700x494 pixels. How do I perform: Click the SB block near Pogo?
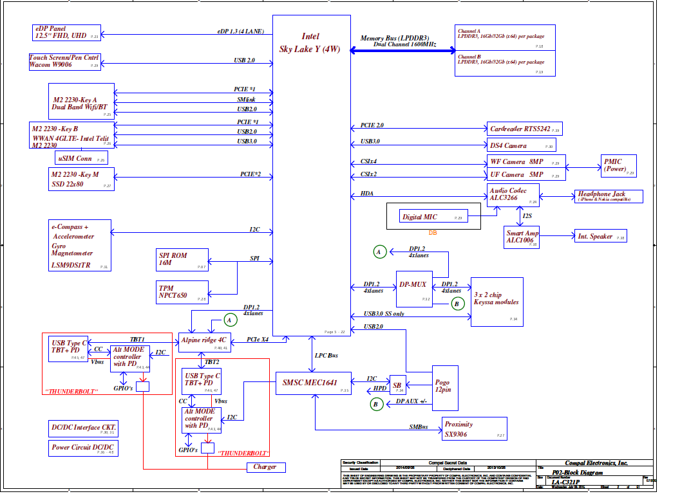point(397,385)
